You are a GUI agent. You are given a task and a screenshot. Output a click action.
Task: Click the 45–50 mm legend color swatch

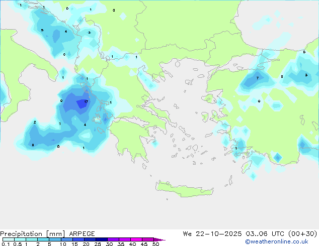[148, 239]
